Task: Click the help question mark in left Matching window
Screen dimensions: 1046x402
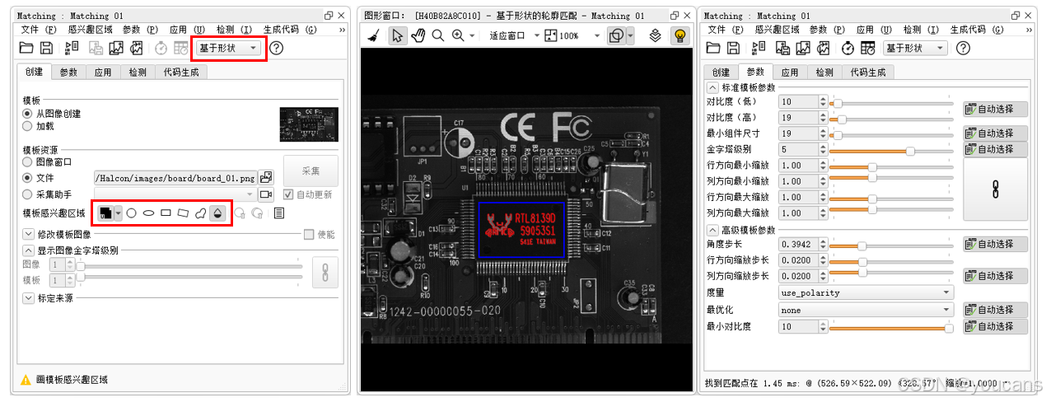Action: [x=277, y=48]
